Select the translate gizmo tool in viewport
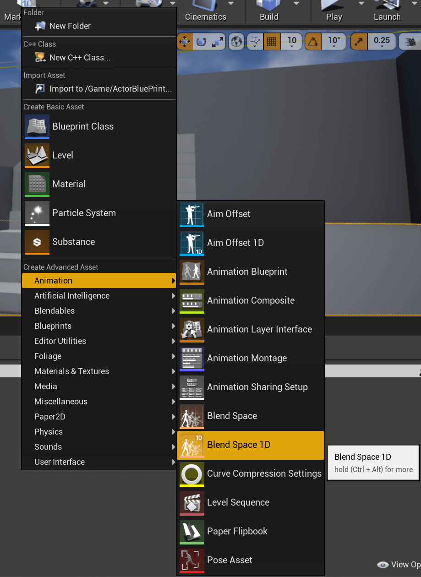Viewport: 421px width, 577px height. (185, 42)
